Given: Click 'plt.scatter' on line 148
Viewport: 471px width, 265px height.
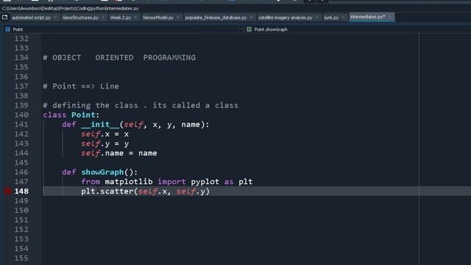Looking at the screenshot, I should click(107, 191).
